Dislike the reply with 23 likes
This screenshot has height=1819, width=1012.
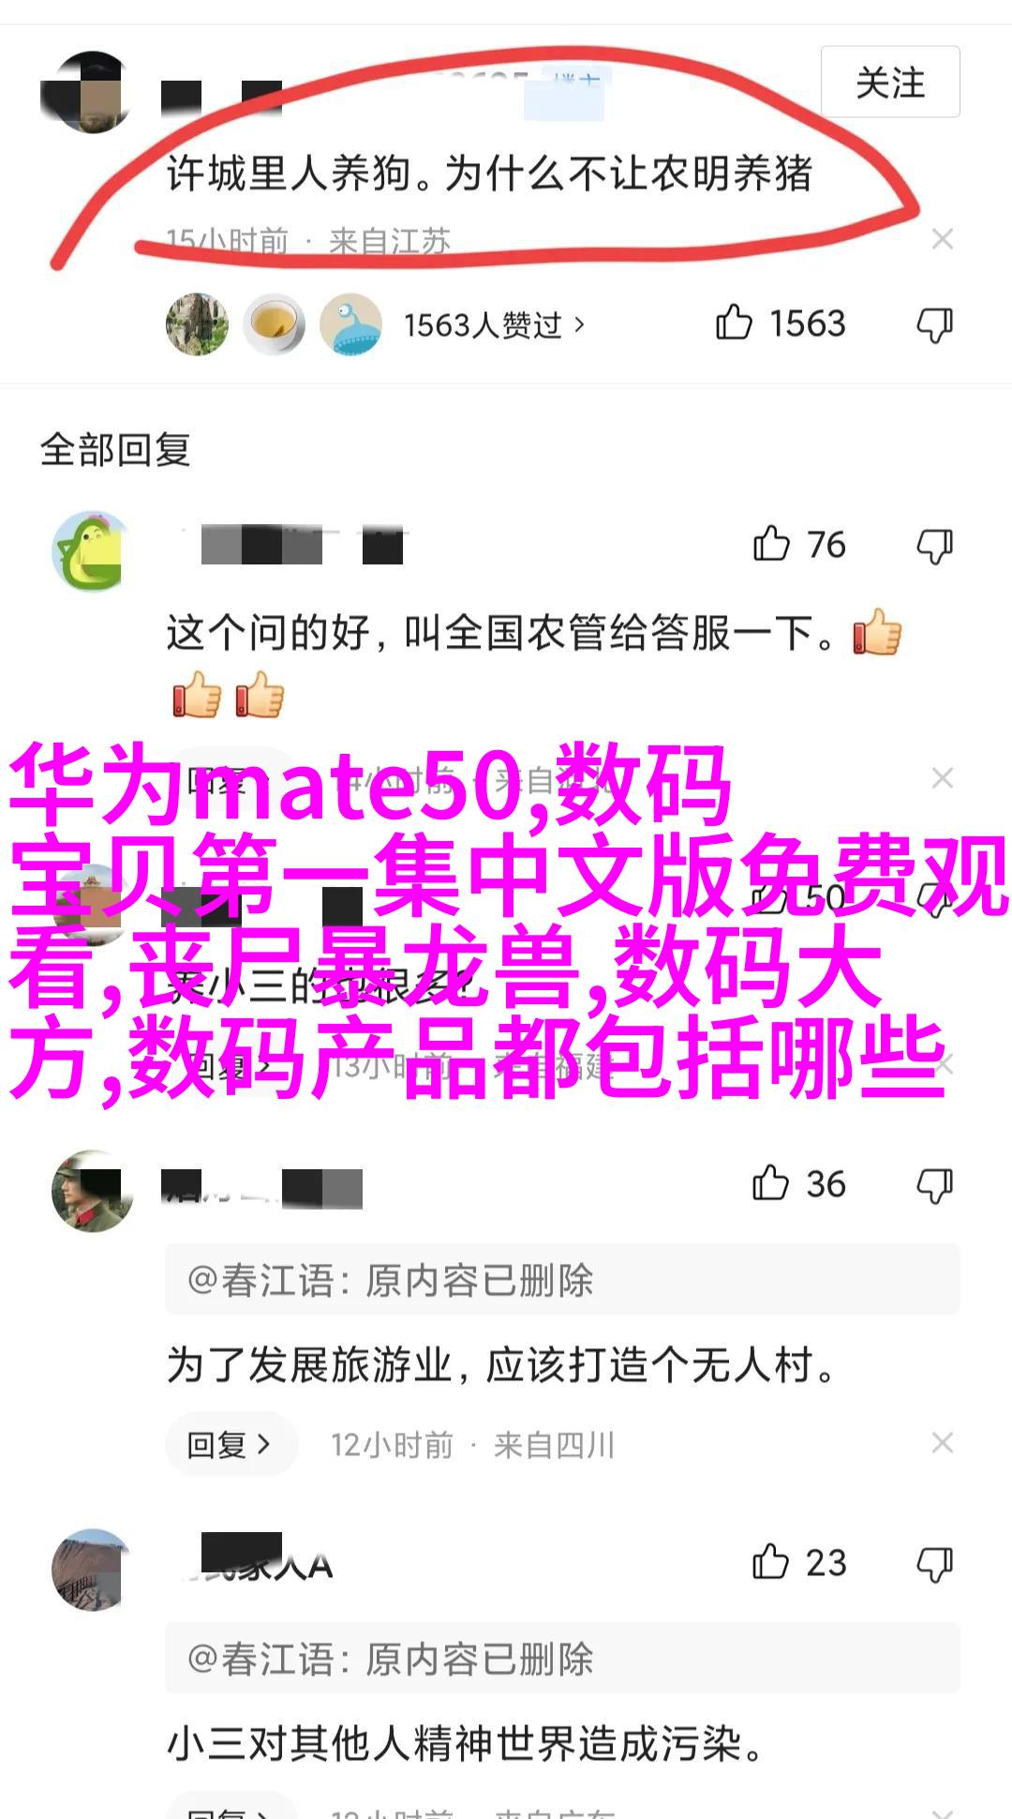point(934,1564)
